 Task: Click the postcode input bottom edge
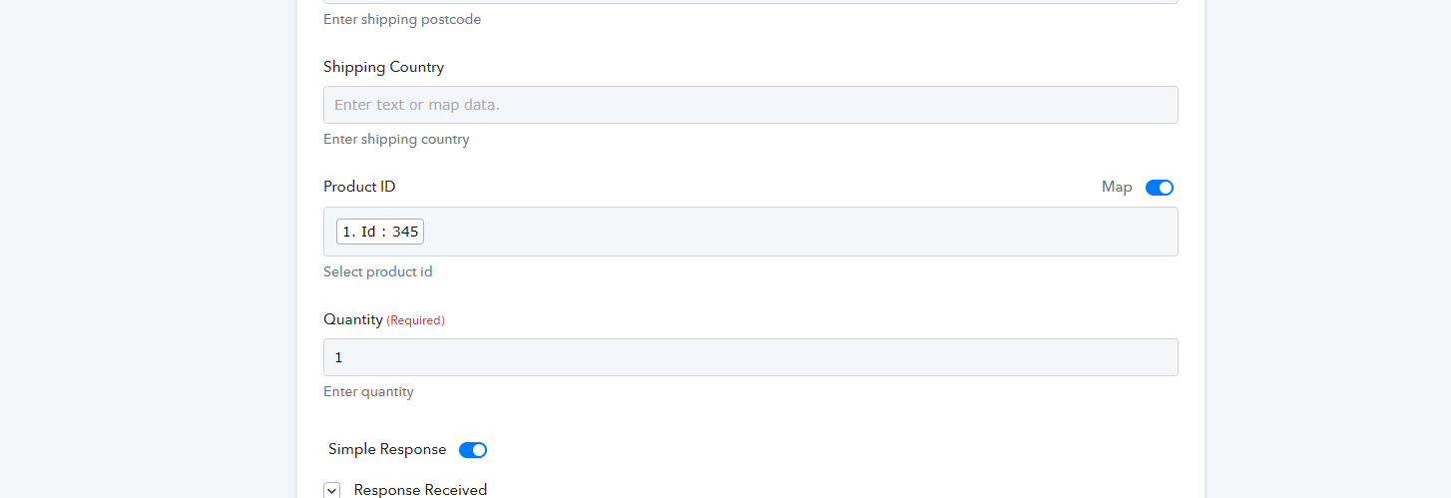(750, 2)
